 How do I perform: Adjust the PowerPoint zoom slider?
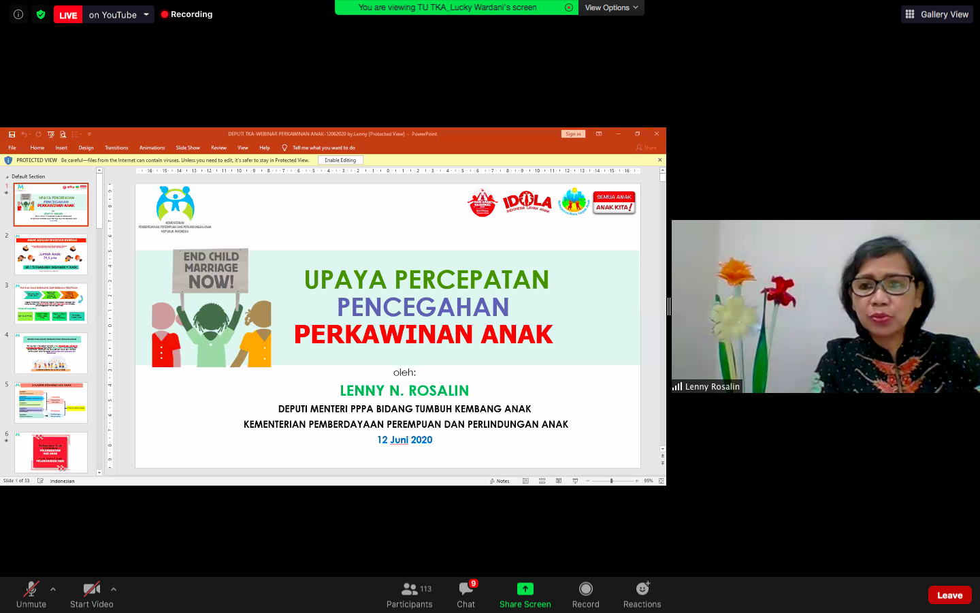pyautogui.click(x=611, y=481)
